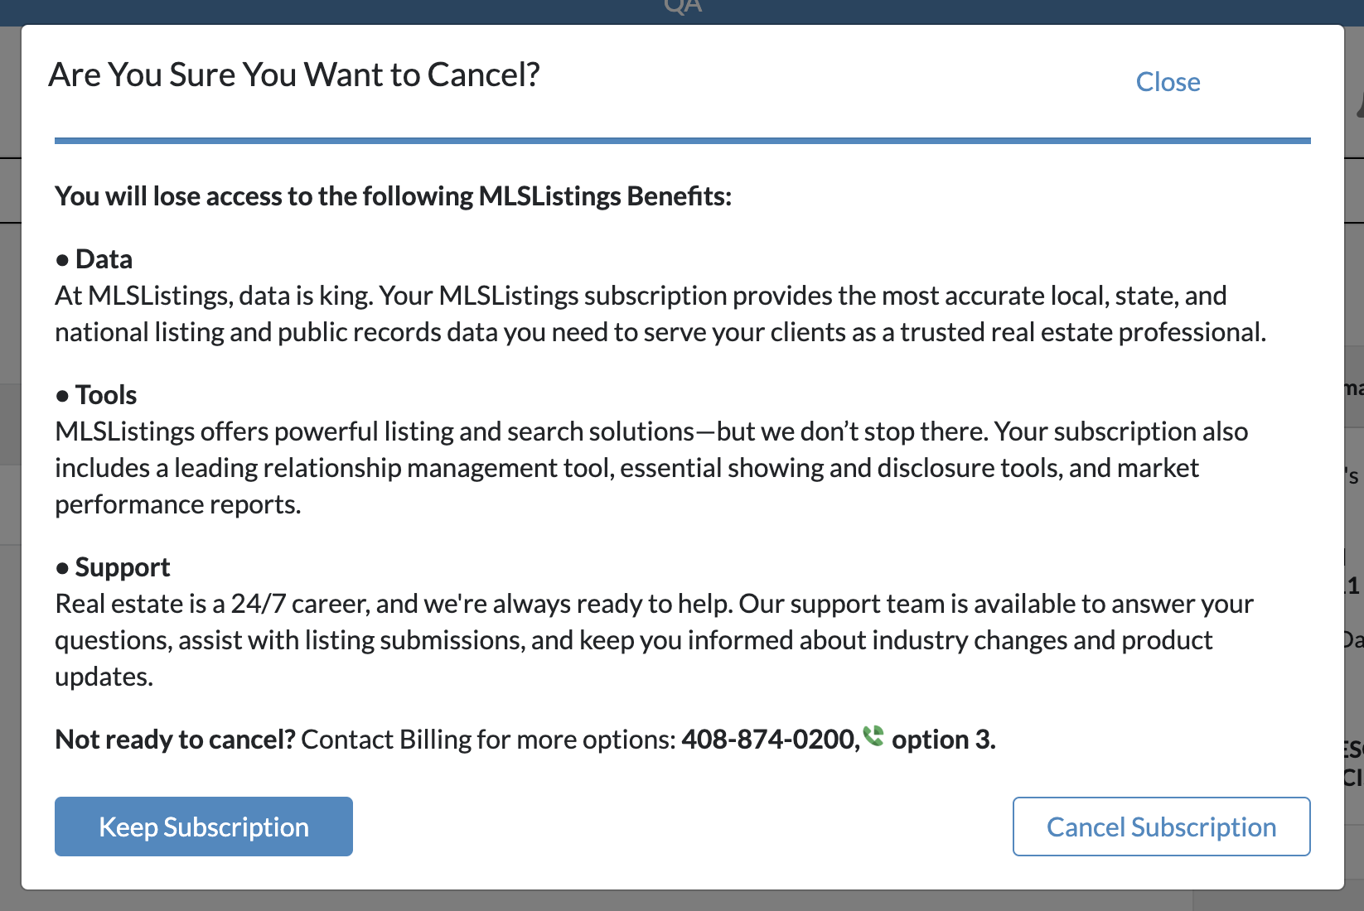Viewport: 1364px width, 911px height.
Task: Click the Not ready to cancel label
Action: [x=174, y=739]
